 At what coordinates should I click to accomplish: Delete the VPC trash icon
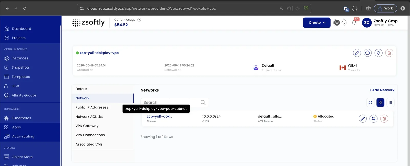coord(389,53)
